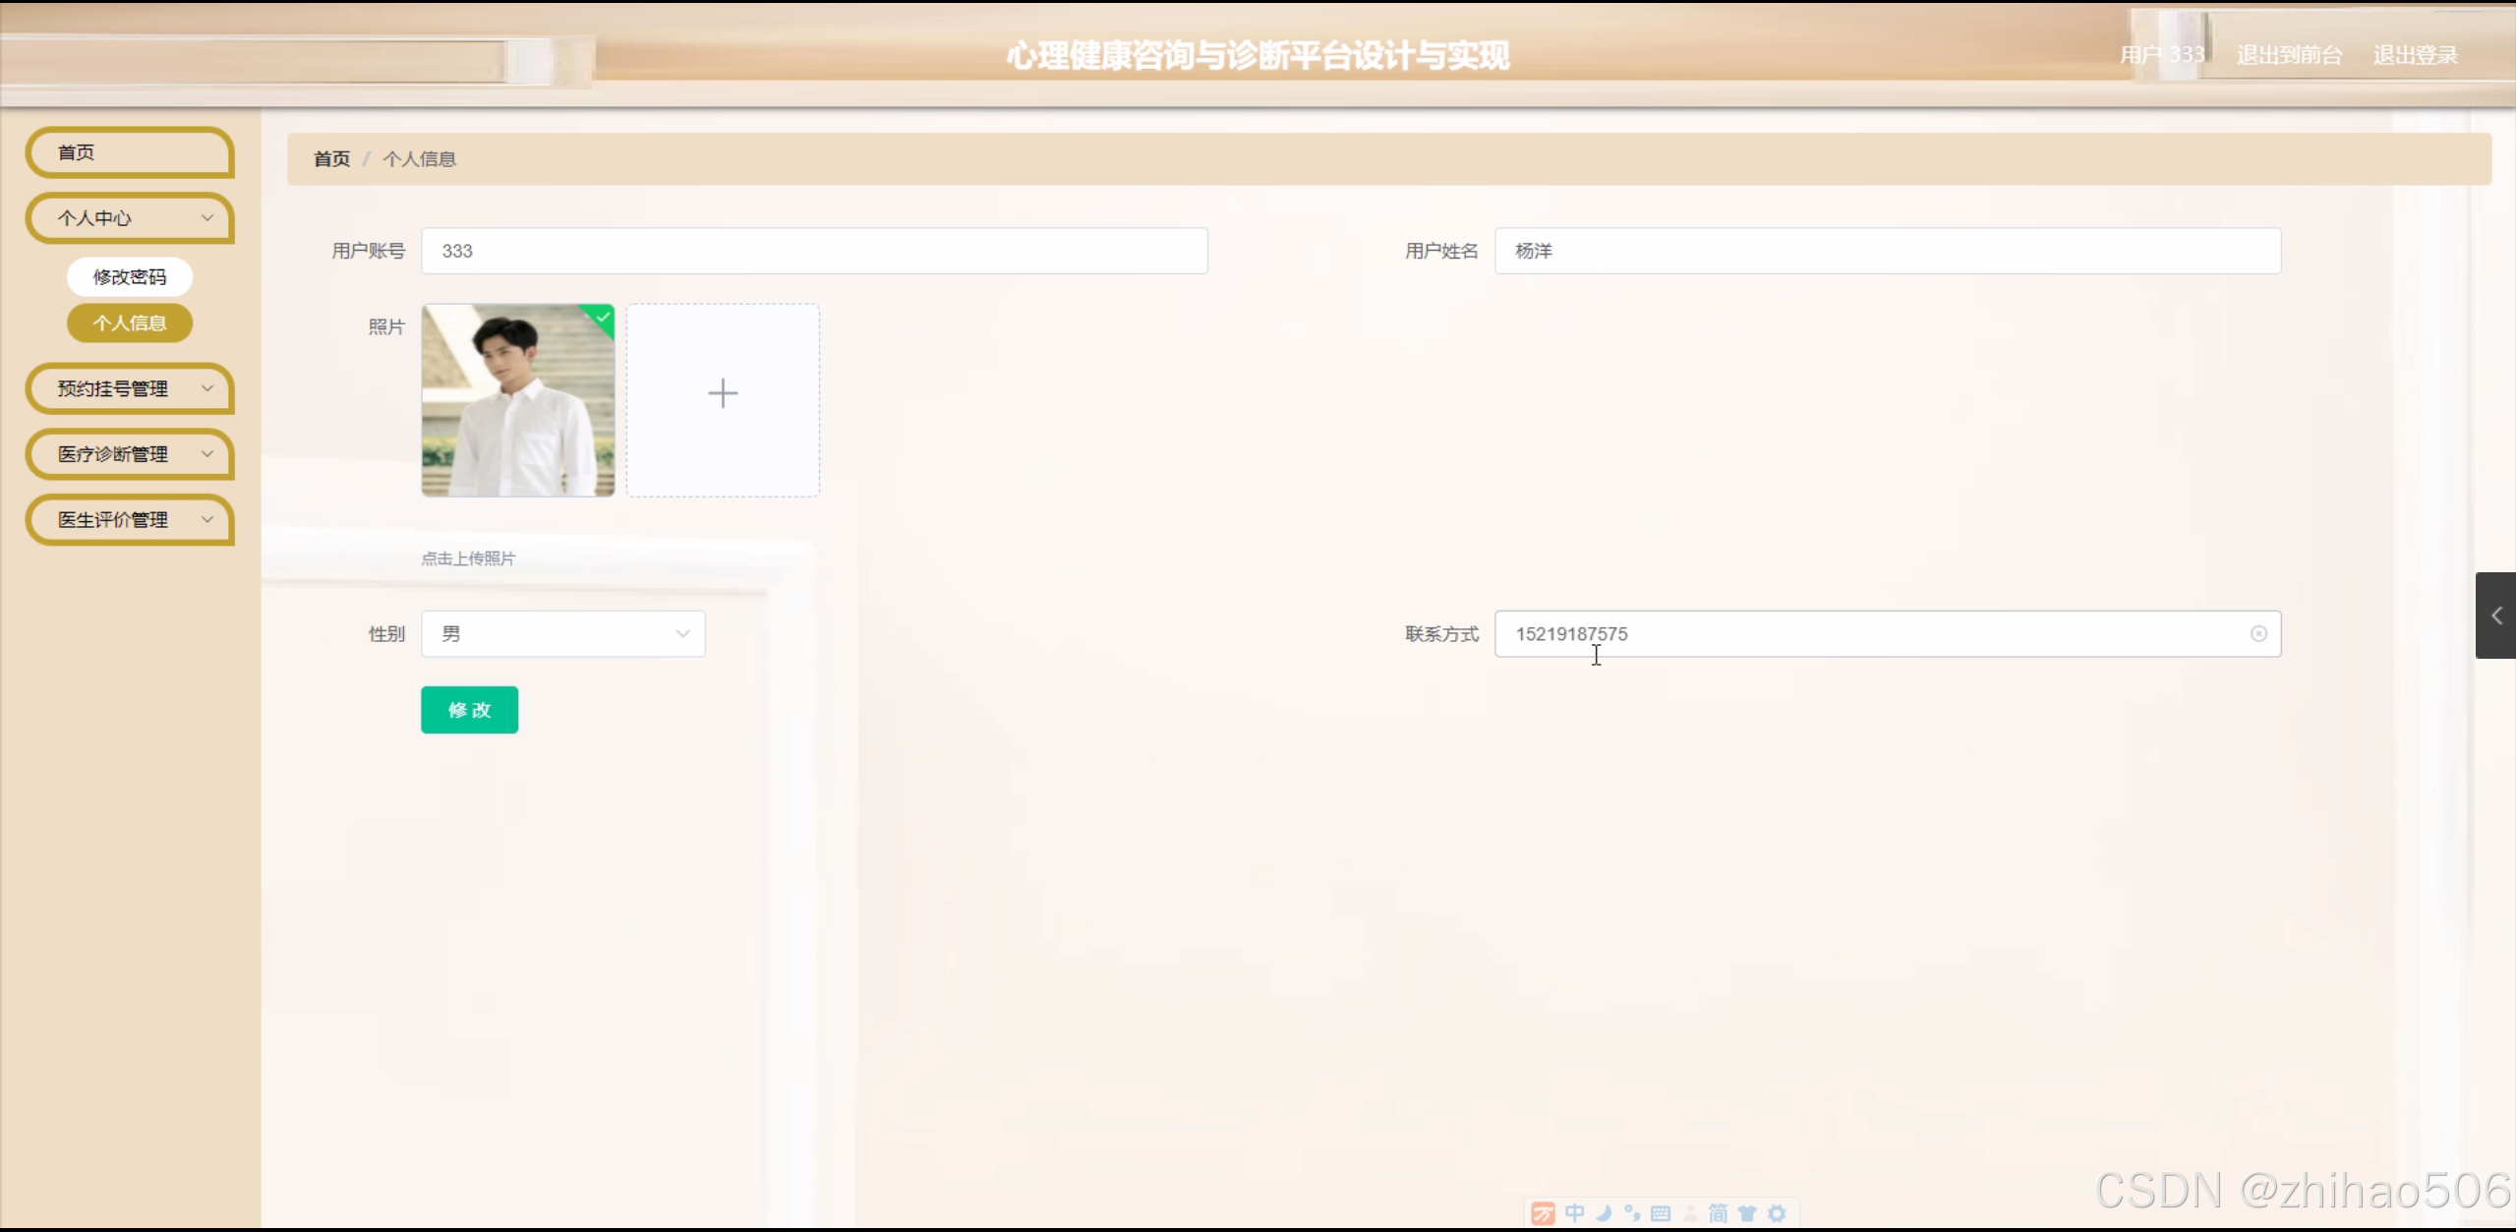The width and height of the screenshot is (2516, 1232).
Task: Expand the 医疗诊断管理 menu
Action: 130,454
